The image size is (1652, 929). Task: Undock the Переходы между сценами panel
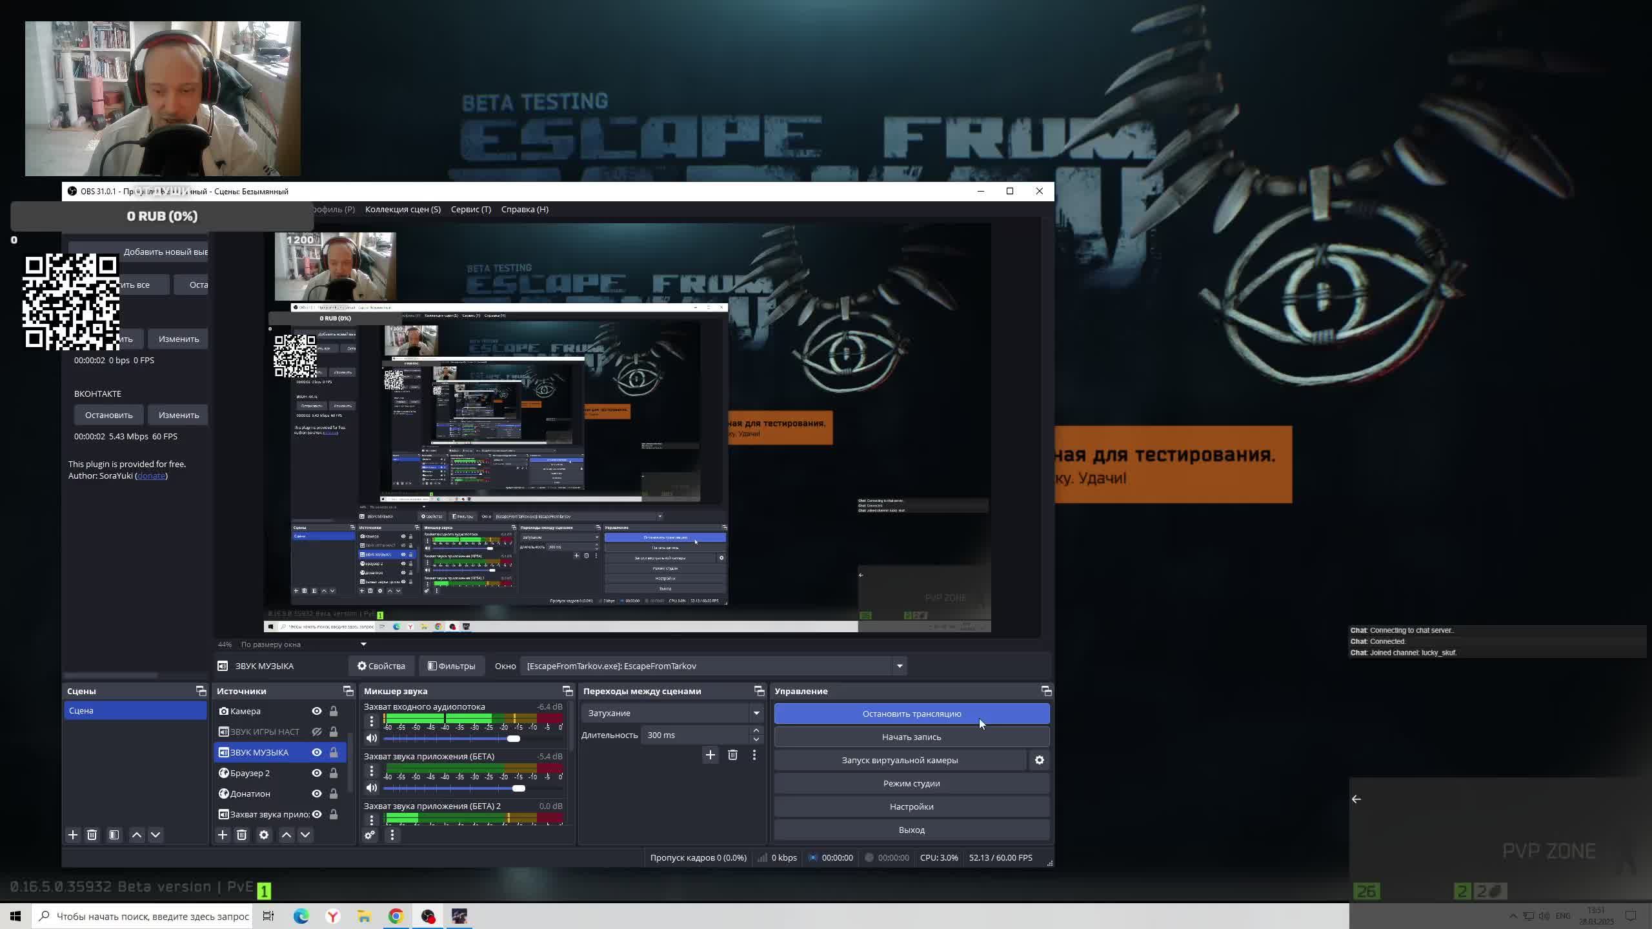(760, 691)
